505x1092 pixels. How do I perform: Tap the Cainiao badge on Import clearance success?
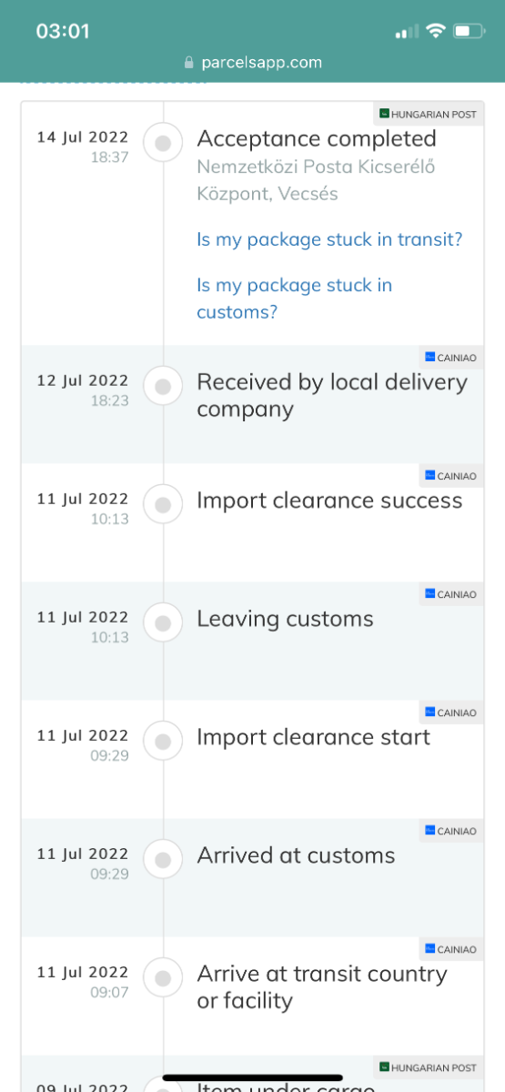tap(450, 476)
